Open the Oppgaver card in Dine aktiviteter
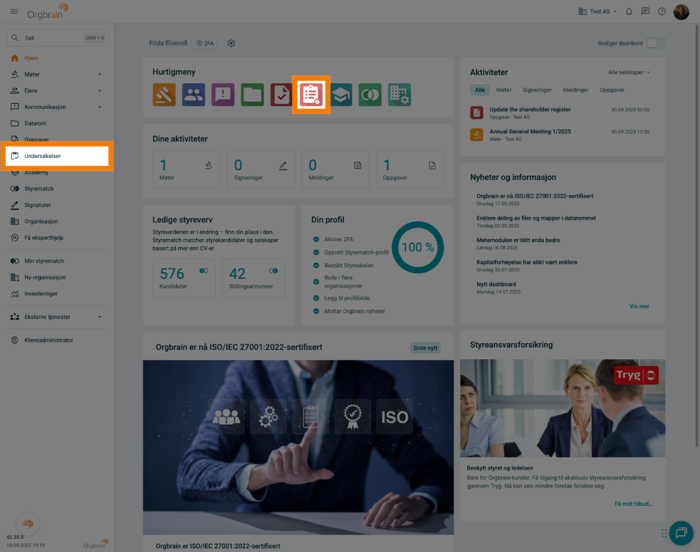This screenshot has height=552, width=700. (x=410, y=169)
